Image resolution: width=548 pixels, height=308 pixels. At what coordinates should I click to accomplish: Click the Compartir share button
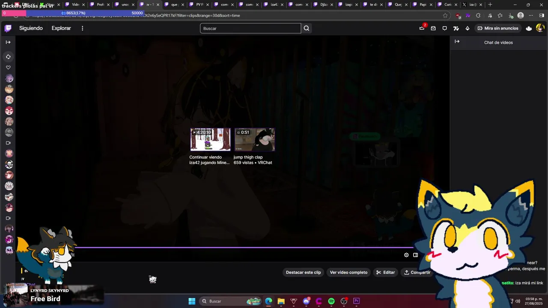click(x=417, y=272)
